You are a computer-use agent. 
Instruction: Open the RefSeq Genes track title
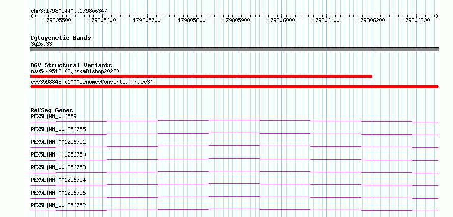tap(52, 110)
